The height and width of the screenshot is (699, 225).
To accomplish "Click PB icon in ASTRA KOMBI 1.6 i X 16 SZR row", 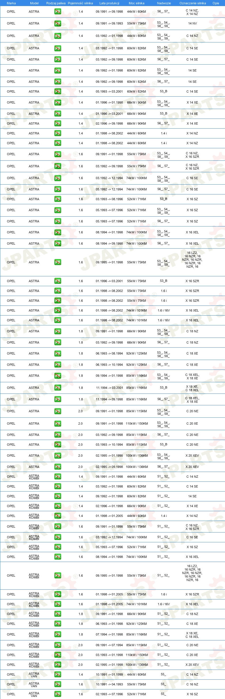I will [x=58, y=594].
